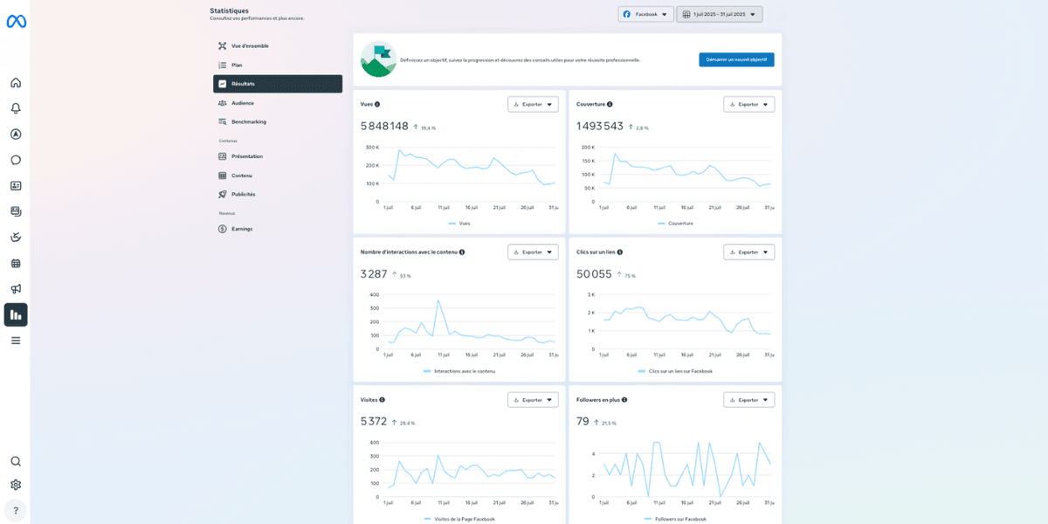
Task: Click the Meta logo at top left
Action: (x=16, y=22)
